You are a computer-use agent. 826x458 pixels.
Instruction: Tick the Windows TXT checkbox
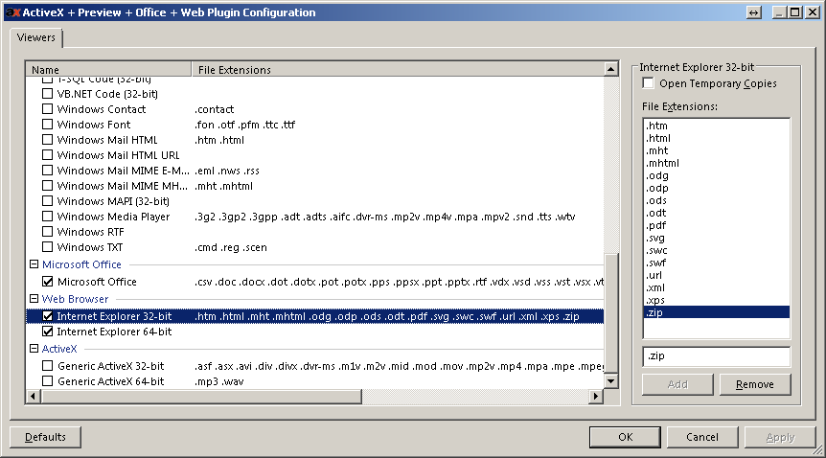click(47, 246)
